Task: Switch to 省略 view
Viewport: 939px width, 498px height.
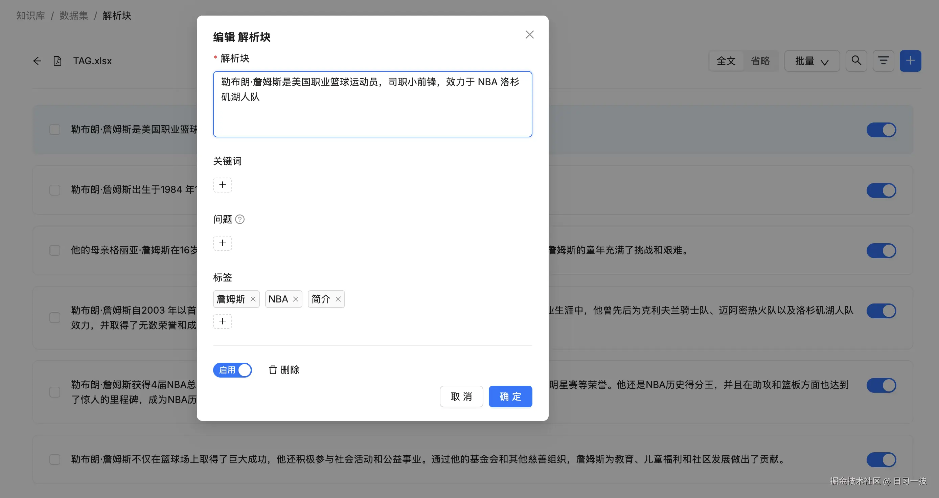Action: pyautogui.click(x=760, y=61)
